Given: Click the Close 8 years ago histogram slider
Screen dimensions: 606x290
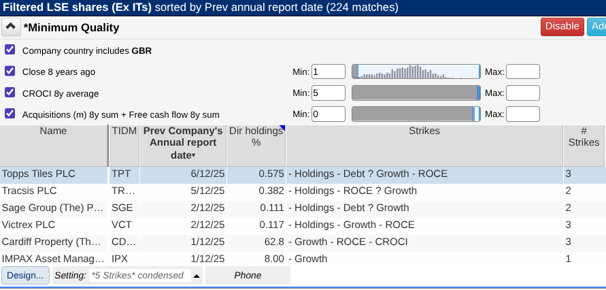Looking at the screenshot, I should pos(416,72).
